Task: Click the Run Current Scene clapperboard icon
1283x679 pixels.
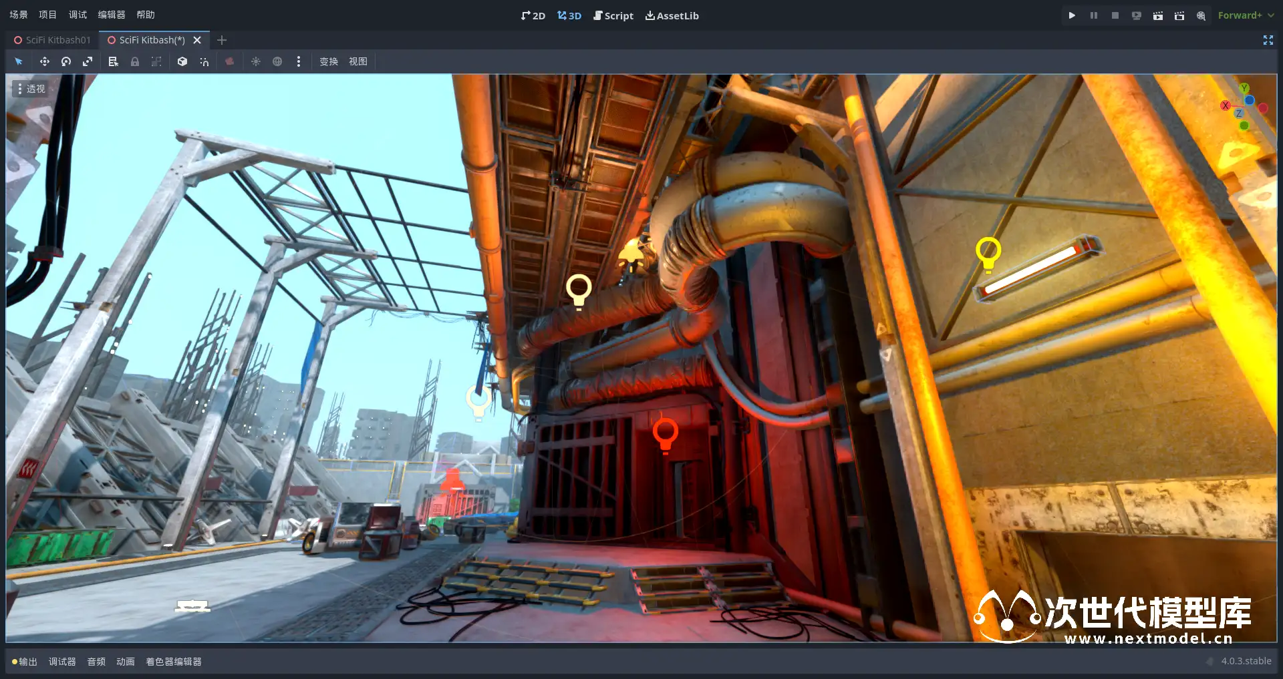Action: pyautogui.click(x=1157, y=15)
